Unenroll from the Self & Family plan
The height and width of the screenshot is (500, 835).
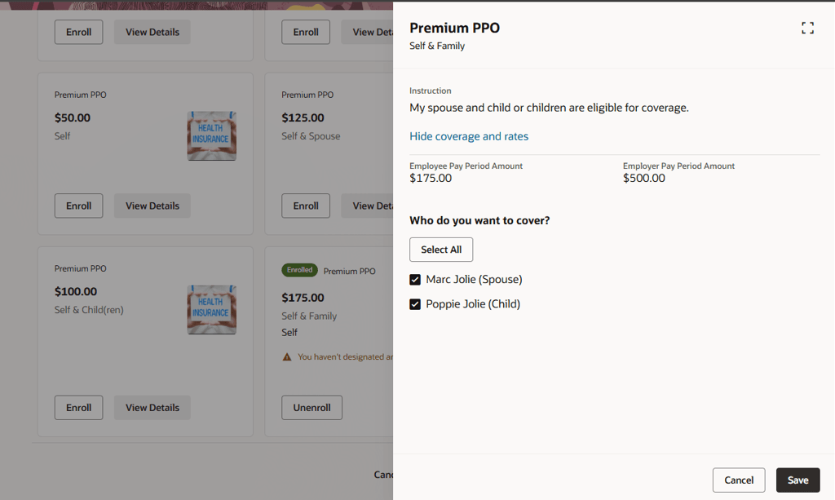[311, 408]
